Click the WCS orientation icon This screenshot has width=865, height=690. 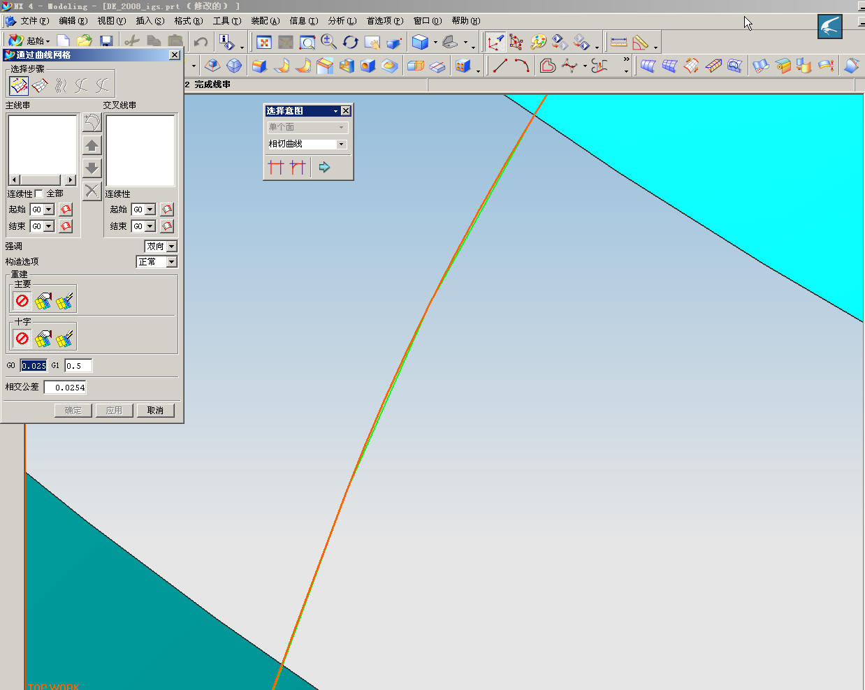[495, 43]
